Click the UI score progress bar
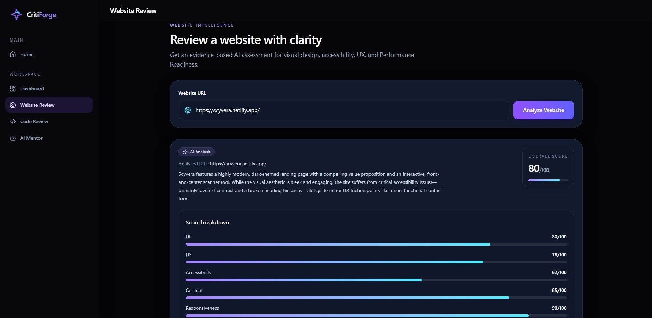Image resolution: width=652 pixels, height=318 pixels. coord(376,244)
